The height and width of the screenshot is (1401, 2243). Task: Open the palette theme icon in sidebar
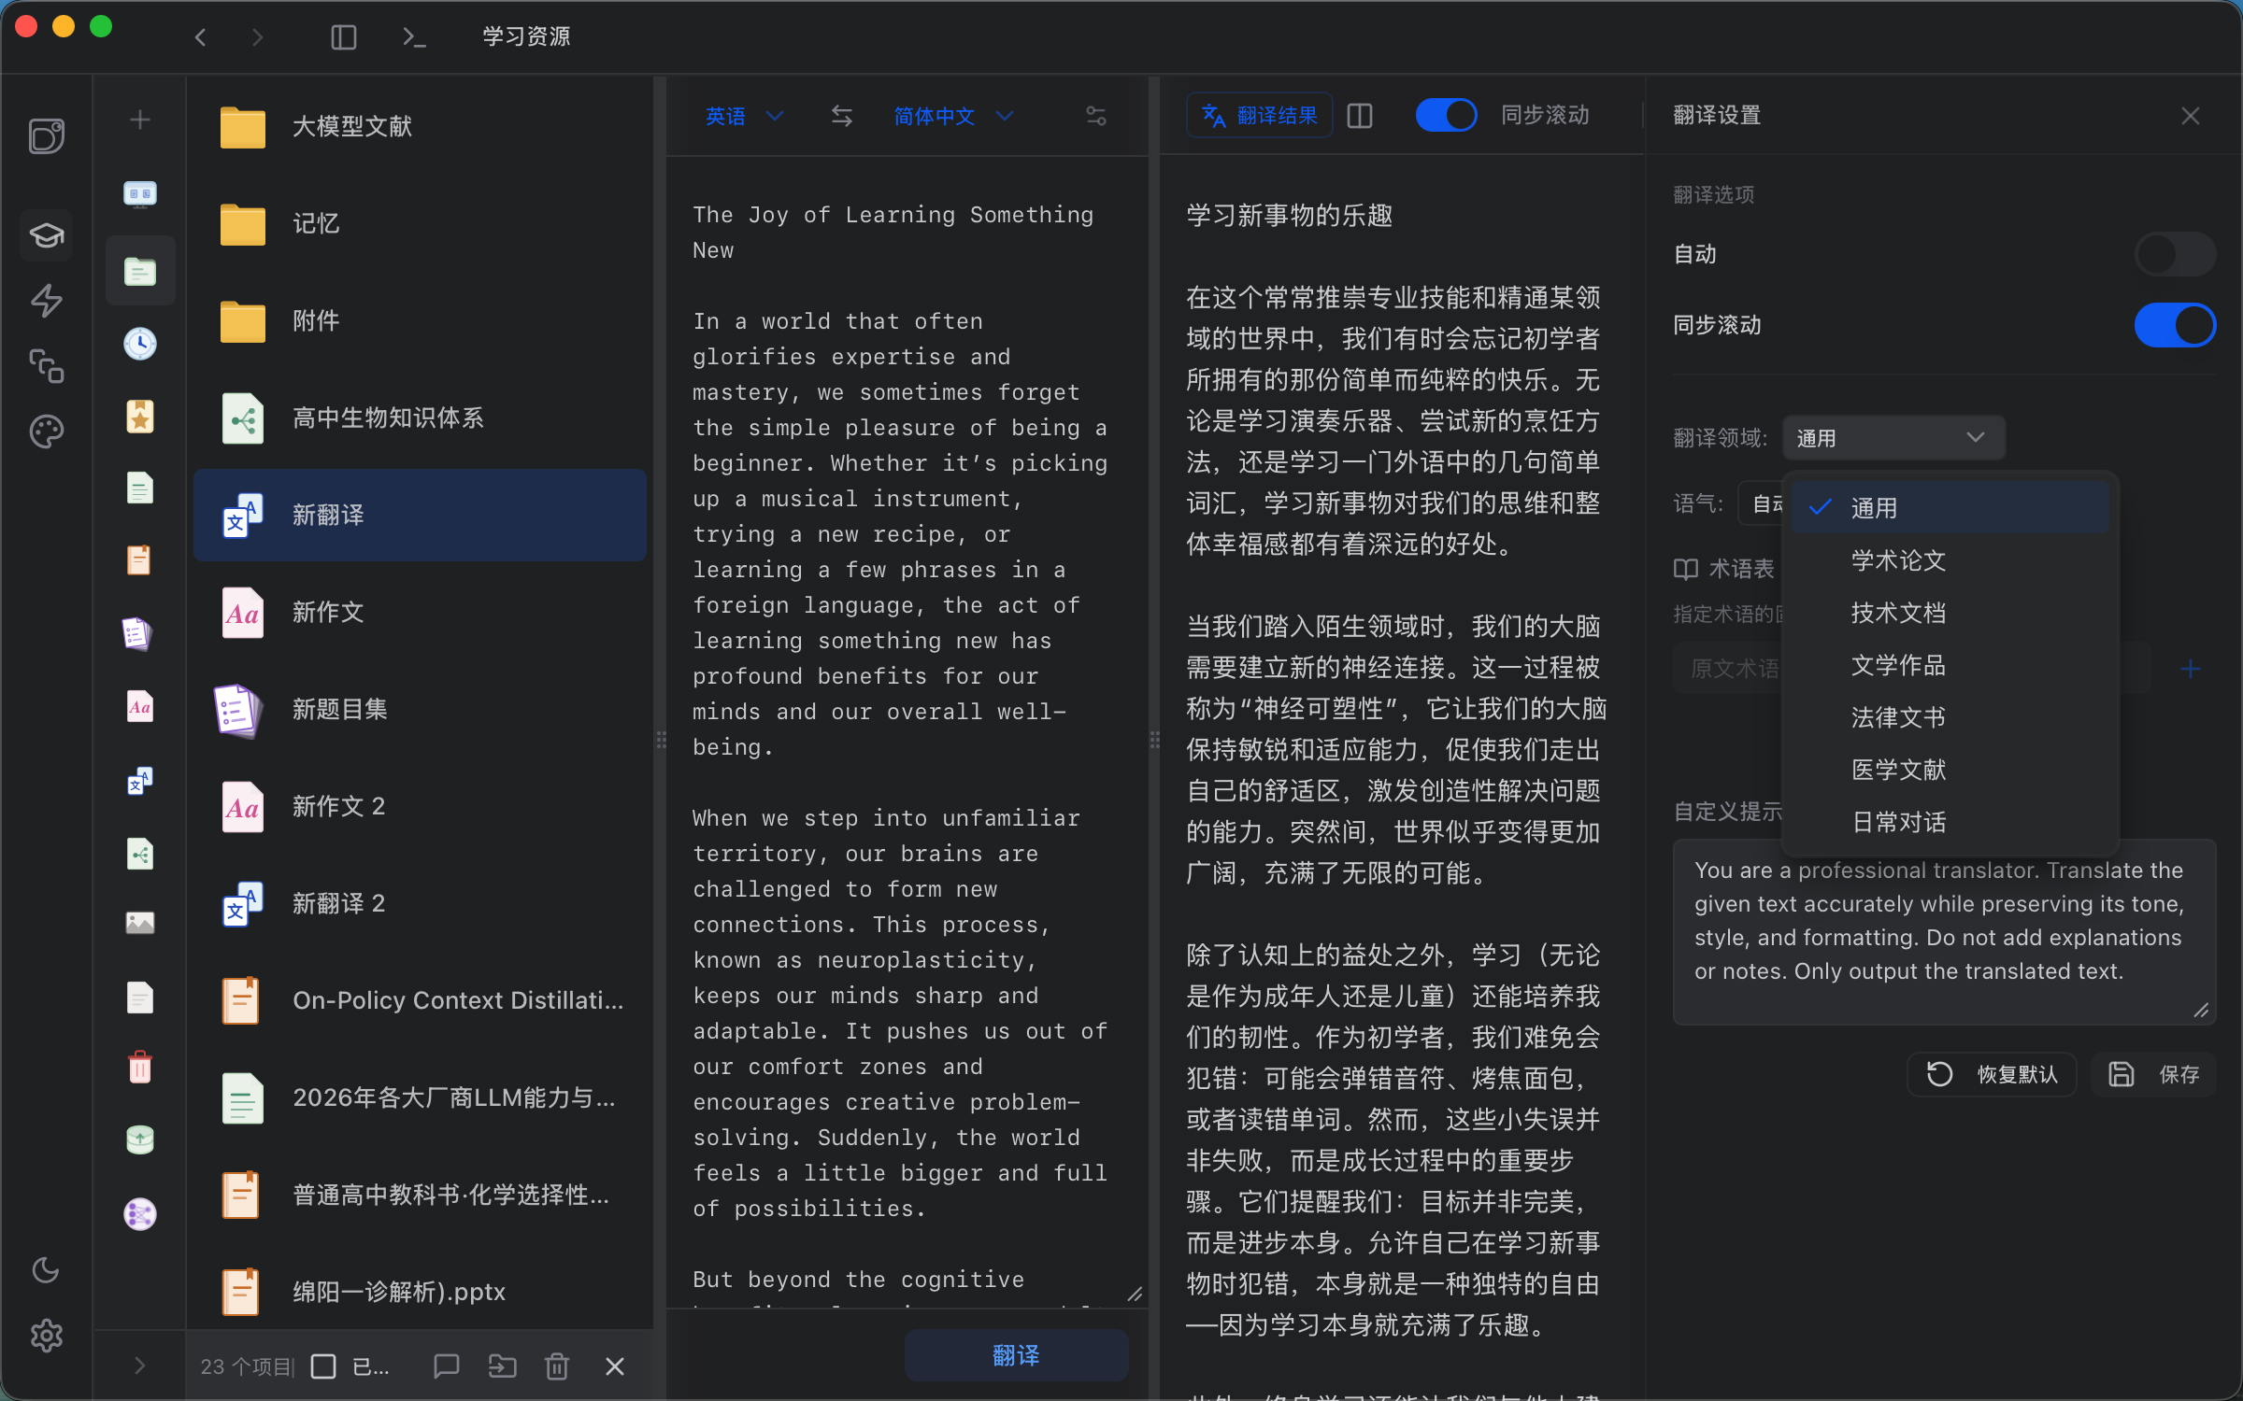coord(46,432)
